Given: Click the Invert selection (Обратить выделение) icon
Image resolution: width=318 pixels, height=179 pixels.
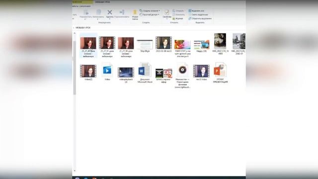Looking at the screenshot, I should click(x=190, y=18).
